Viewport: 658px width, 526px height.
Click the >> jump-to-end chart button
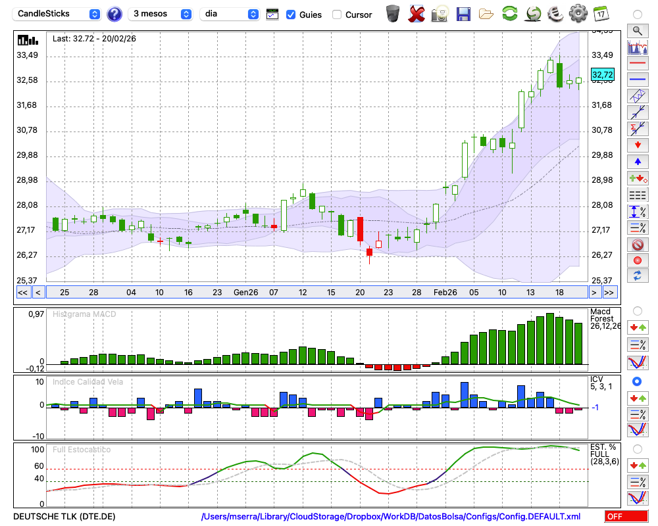[609, 293]
